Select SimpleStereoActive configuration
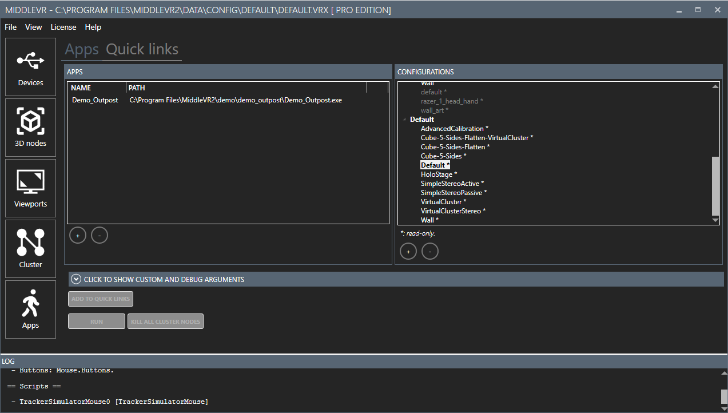Viewport: 728px width, 413px height. (452, 184)
